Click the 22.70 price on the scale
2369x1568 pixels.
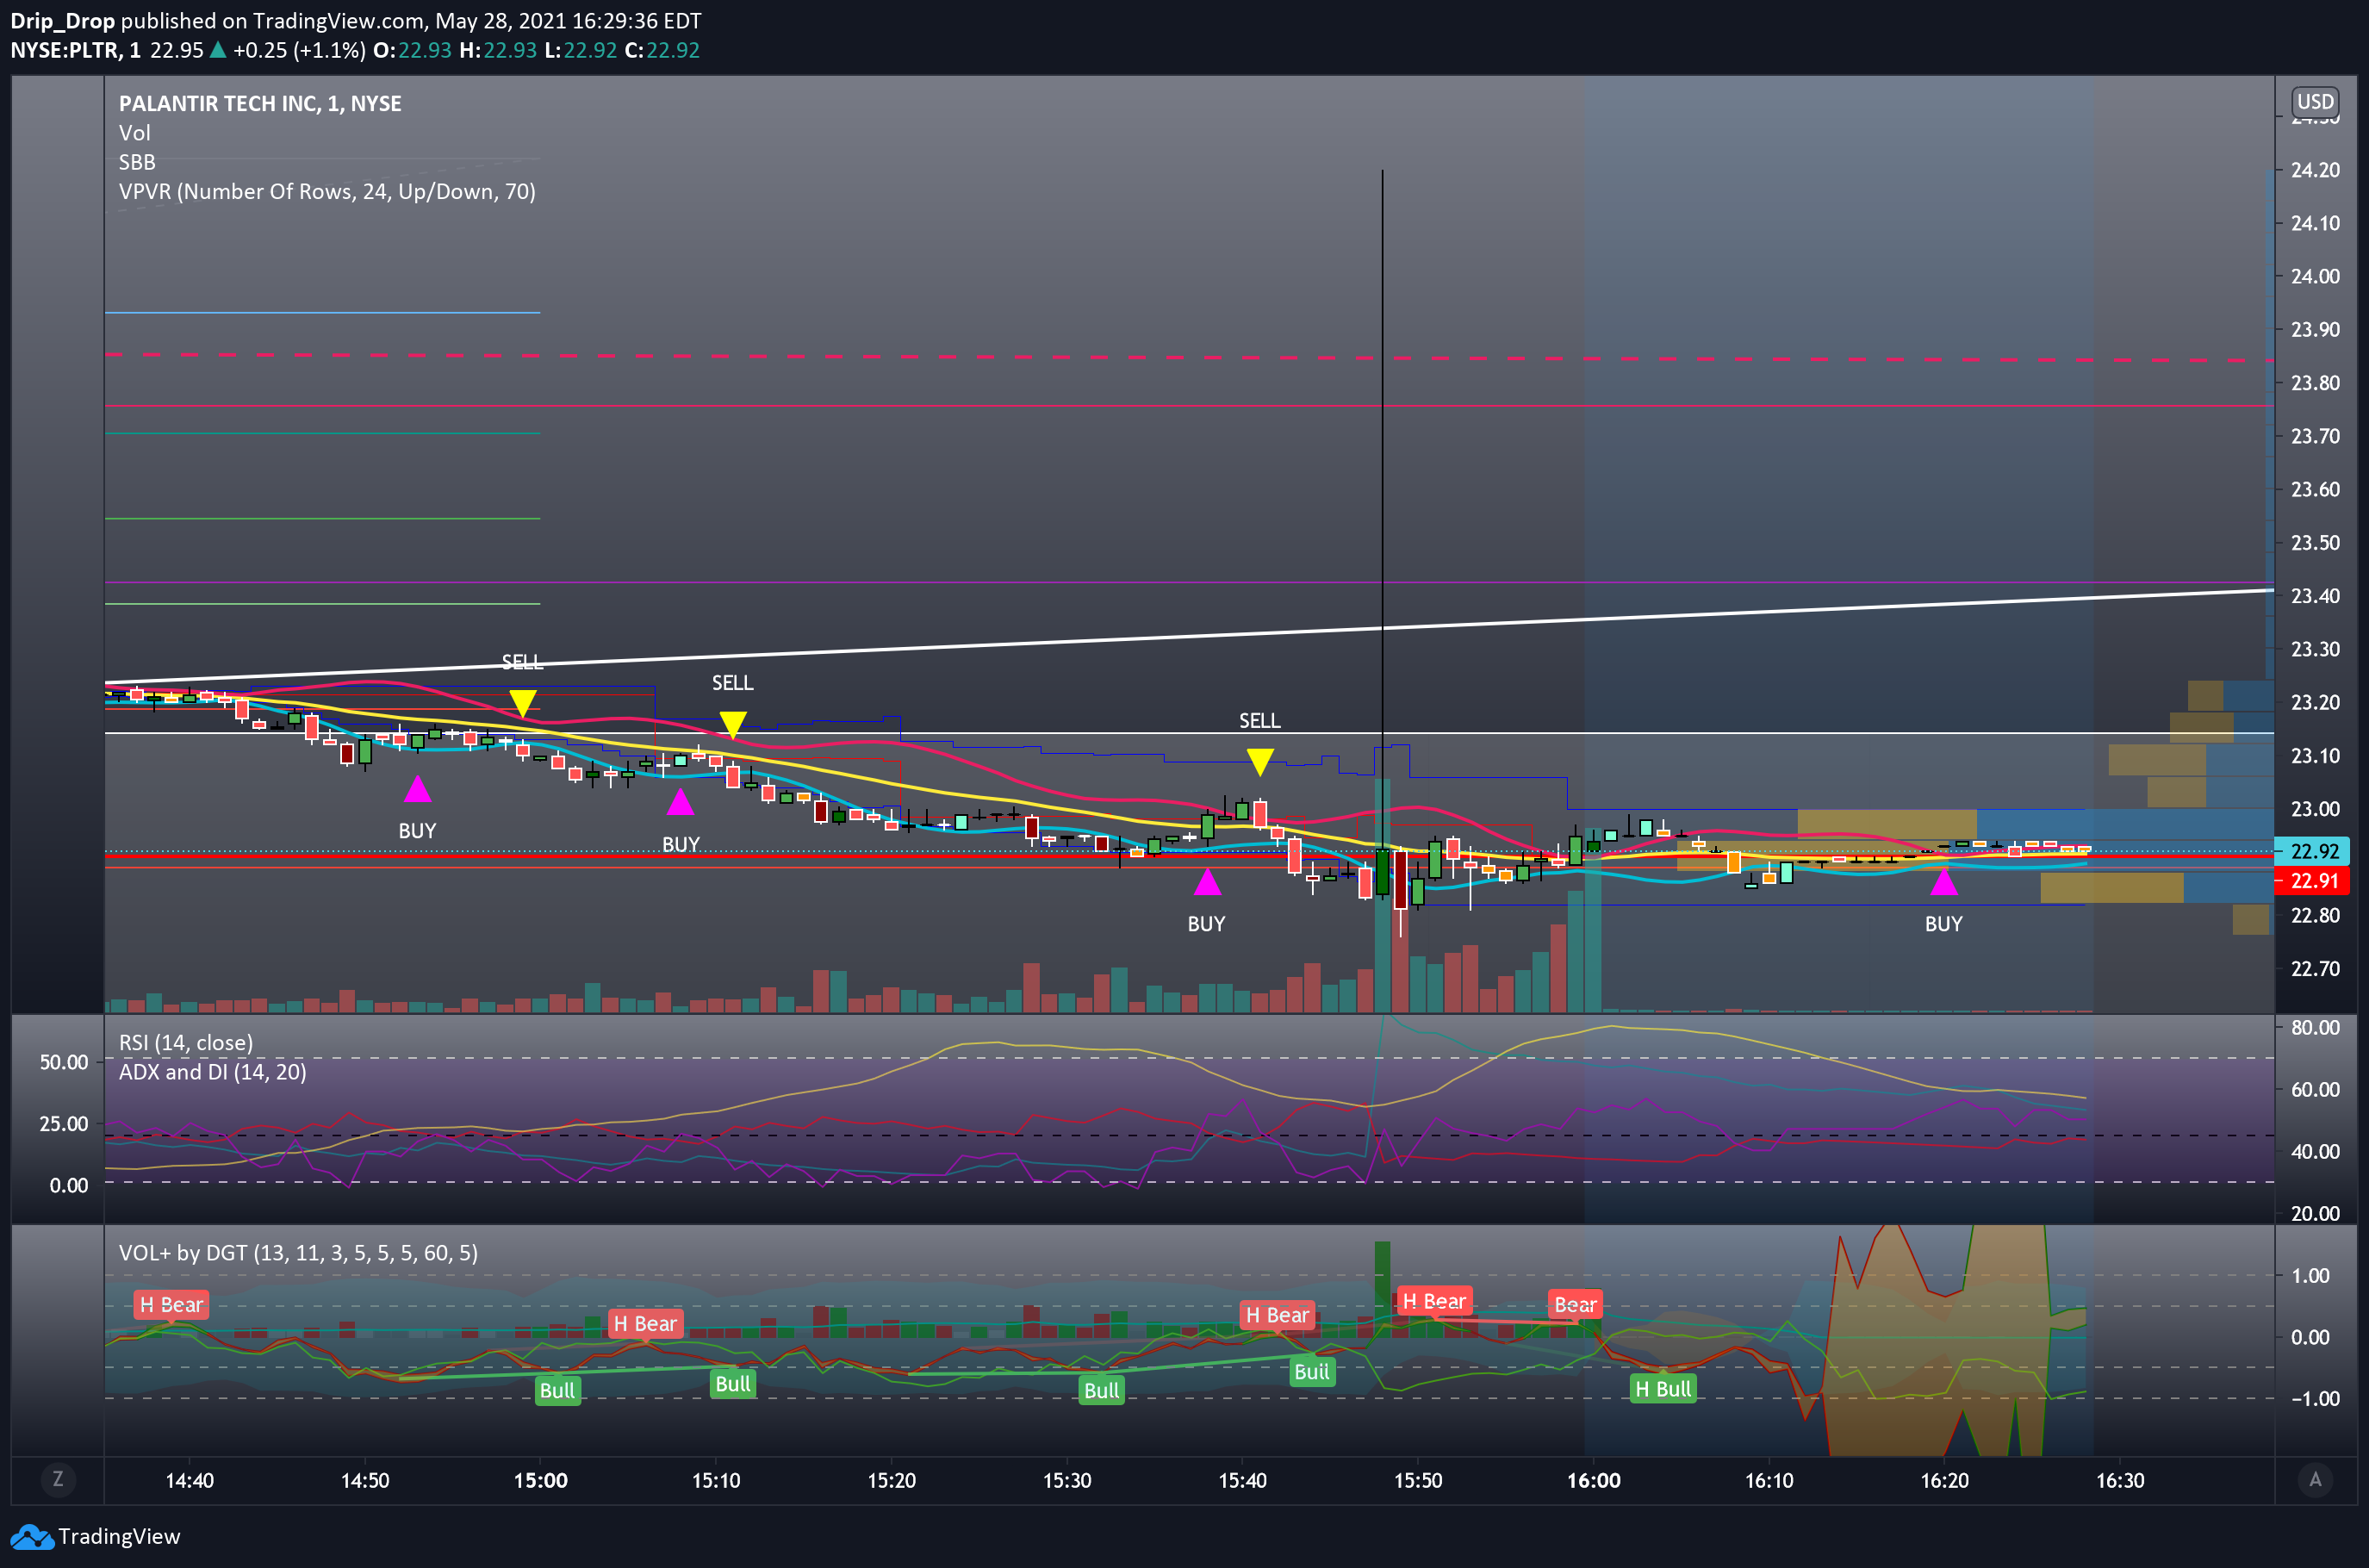coord(2315,968)
